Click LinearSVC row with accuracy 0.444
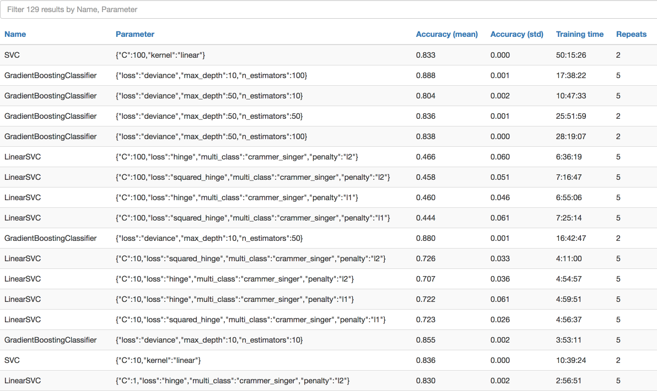The height and width of the screenshot is (391, 657). [328, 218]
